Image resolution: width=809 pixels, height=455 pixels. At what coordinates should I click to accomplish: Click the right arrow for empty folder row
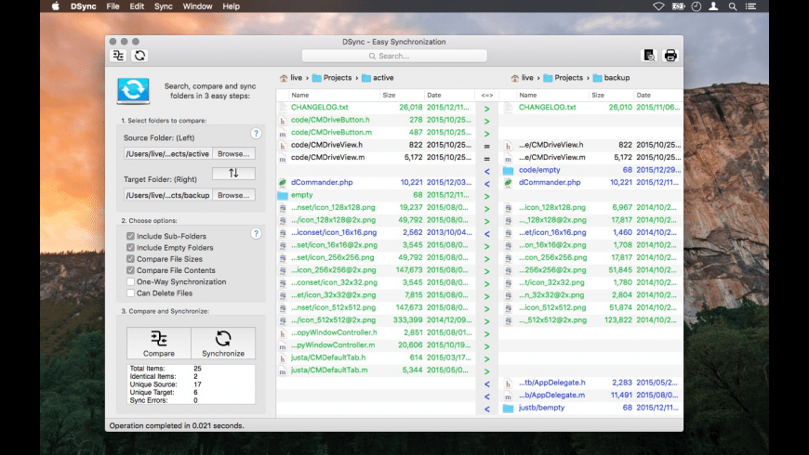coord(486,196)
